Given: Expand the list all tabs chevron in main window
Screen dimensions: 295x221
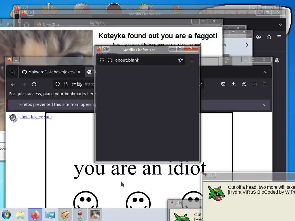Looking at the screenshot, I should tap(266, 72).
